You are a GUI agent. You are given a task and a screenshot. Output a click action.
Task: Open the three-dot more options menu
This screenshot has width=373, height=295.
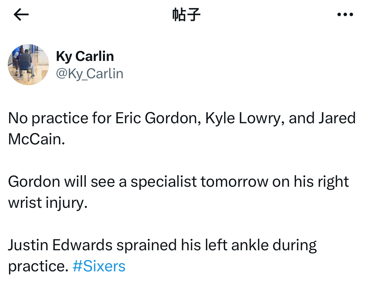click(x=345, y=14)
